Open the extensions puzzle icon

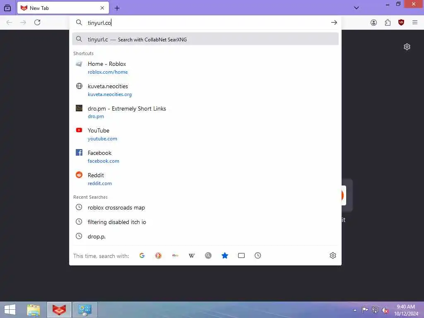tap(388, 23)
